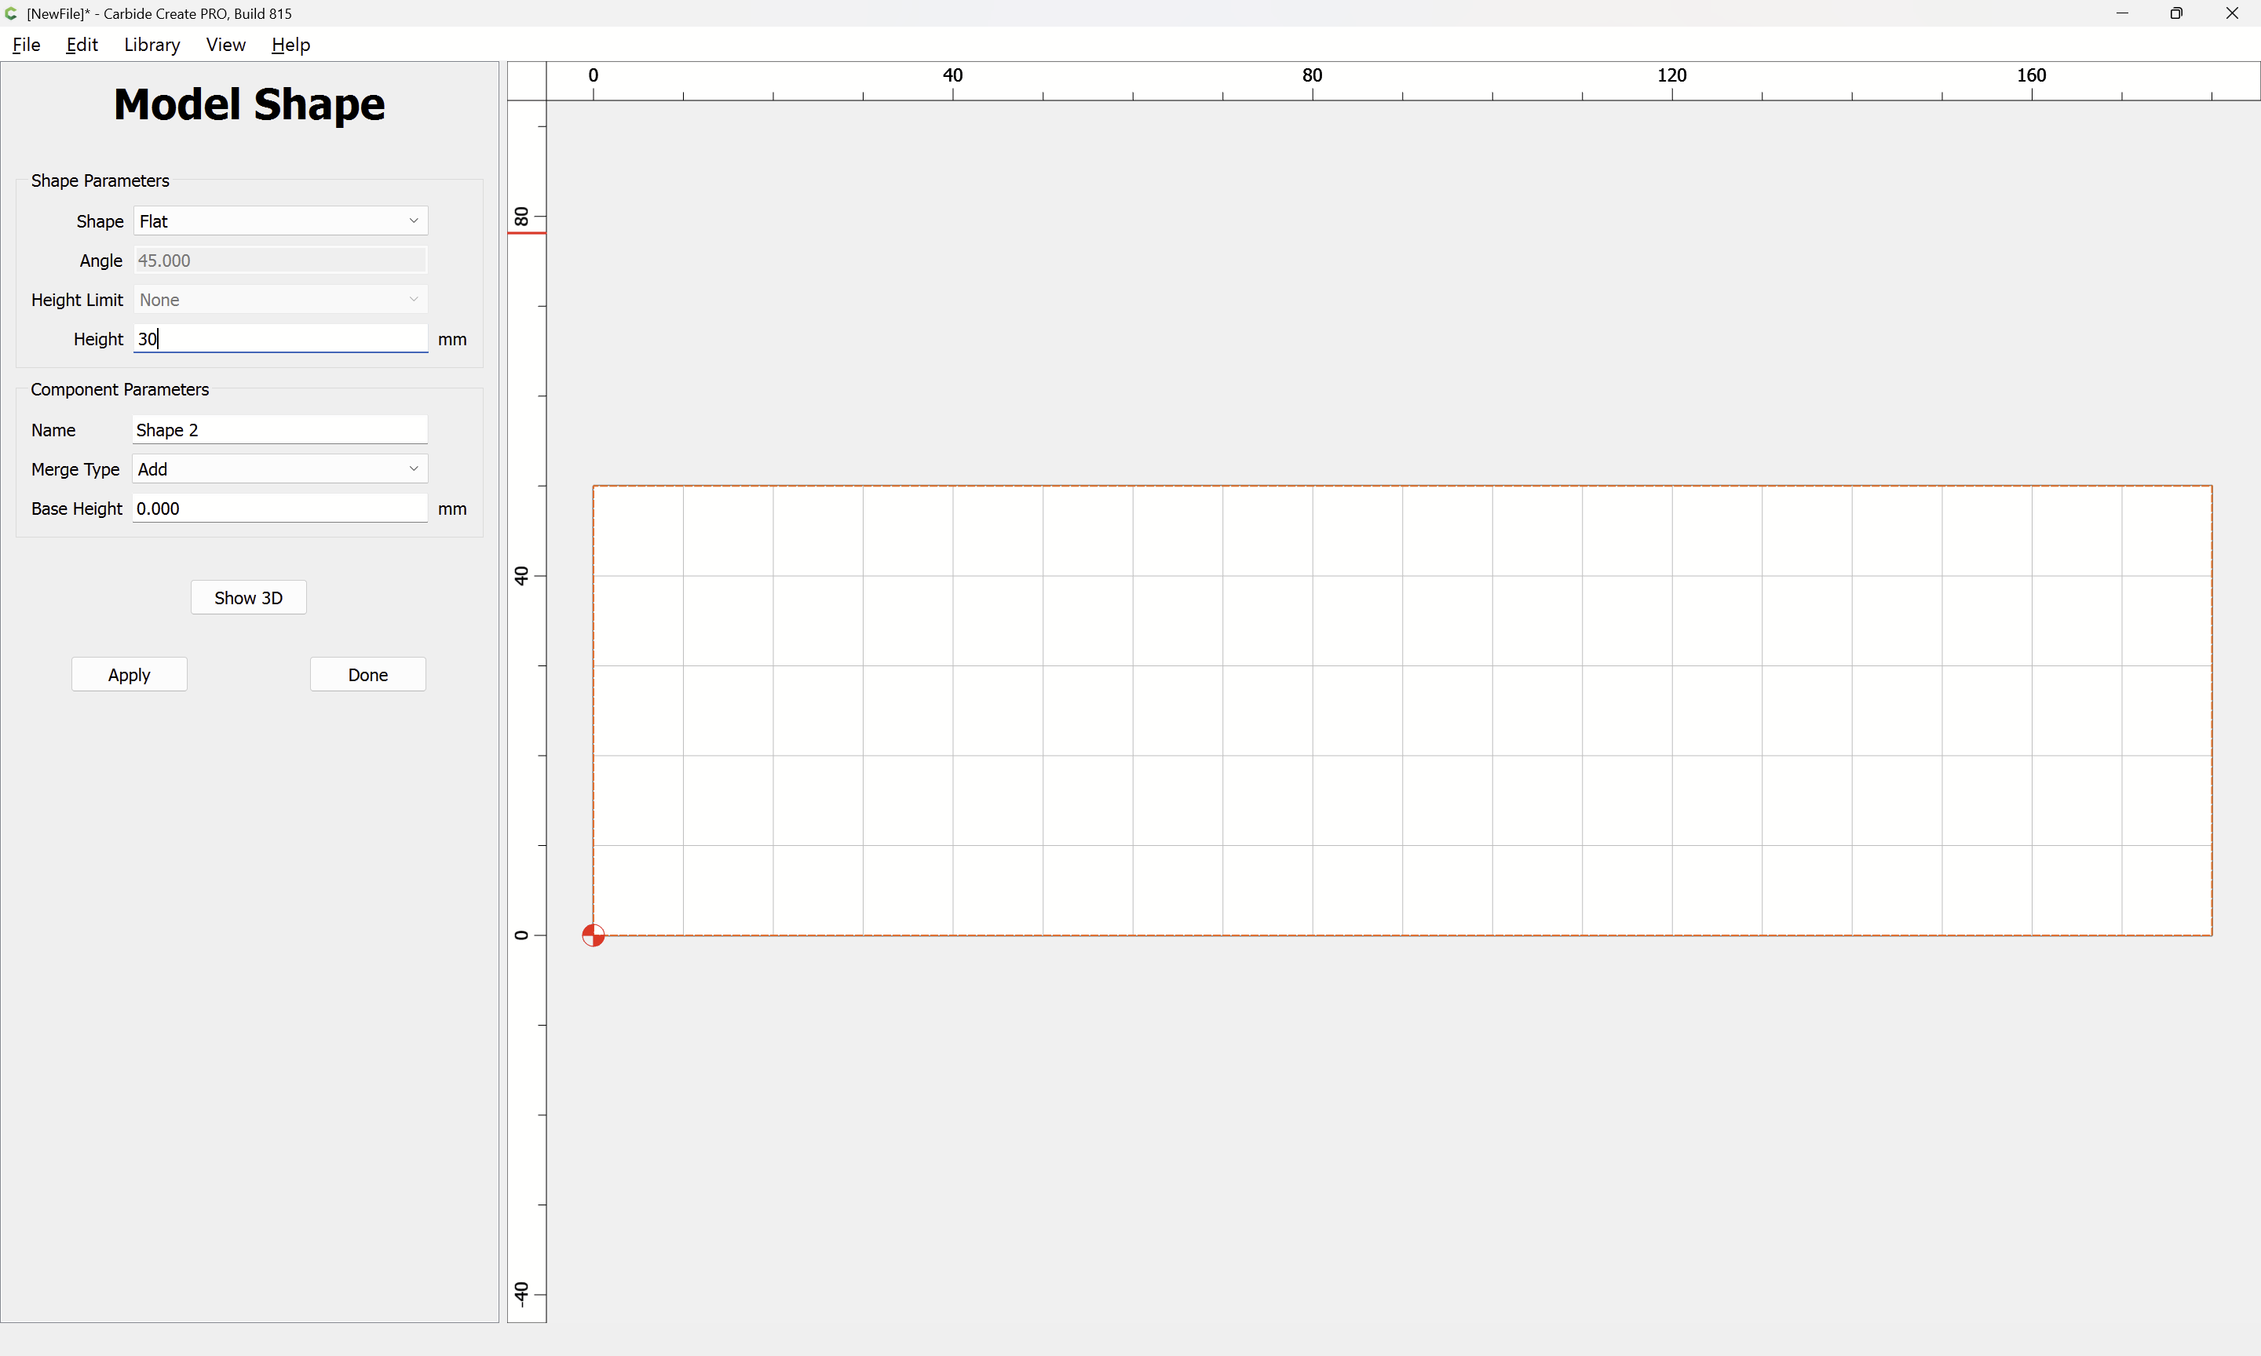This screenshot has height=1356, width=2261.
Task: Click the Angle field showing 45.000
Action: point(280,261)
